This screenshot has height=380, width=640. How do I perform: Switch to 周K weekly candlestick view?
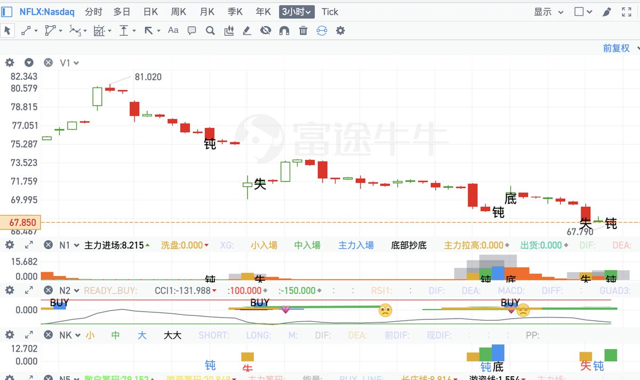coord(179,12)
